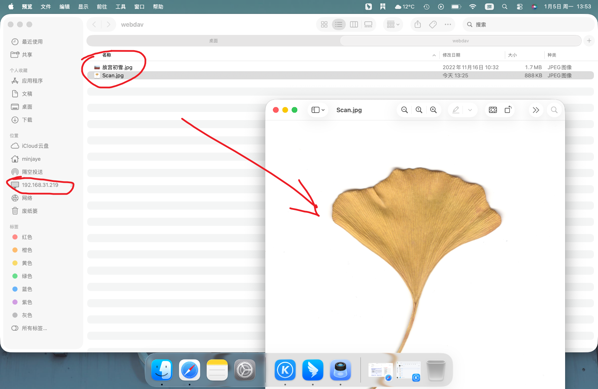Open 废纸篓 in sidebar

click(x=24, y=211)
